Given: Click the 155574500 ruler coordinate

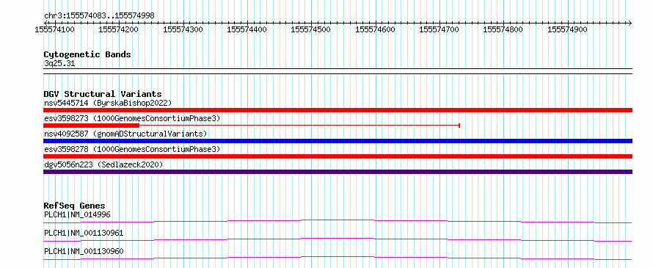Looking at the screenshot, I should (x=311, y=30).
